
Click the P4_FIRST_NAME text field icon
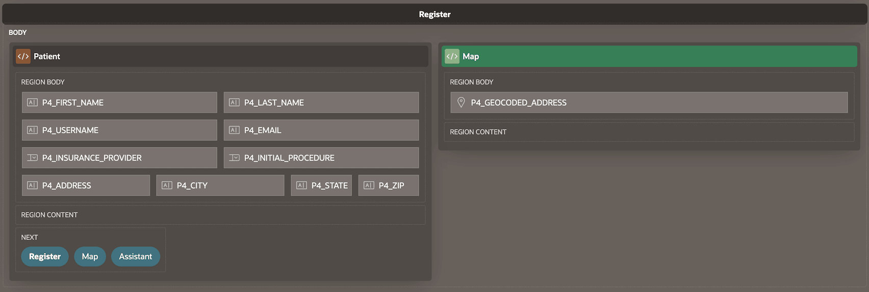coord(32,103)
